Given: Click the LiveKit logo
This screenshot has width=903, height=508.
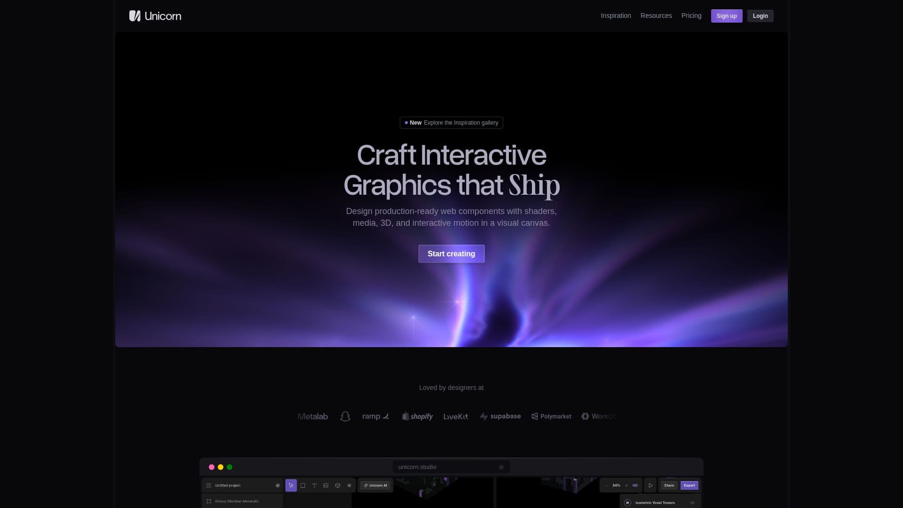Looking at the screenshot, I should [x=456, y=416].
